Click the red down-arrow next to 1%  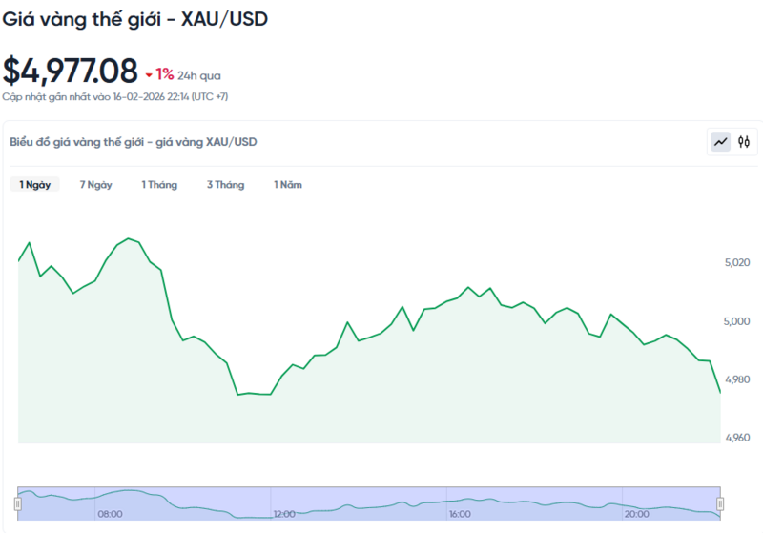(x=149, y=74)
